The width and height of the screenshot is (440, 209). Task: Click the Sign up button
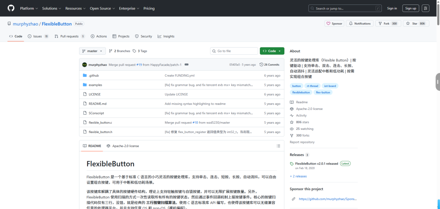click(411, 8)
